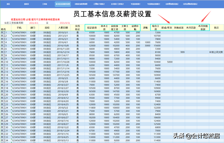
Task: Open the 出勤及加班费核算 tab
Action: tap(81, 4)
